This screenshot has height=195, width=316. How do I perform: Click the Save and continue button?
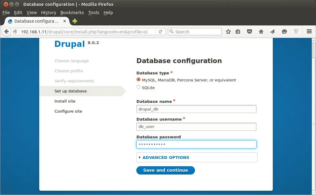166,170
